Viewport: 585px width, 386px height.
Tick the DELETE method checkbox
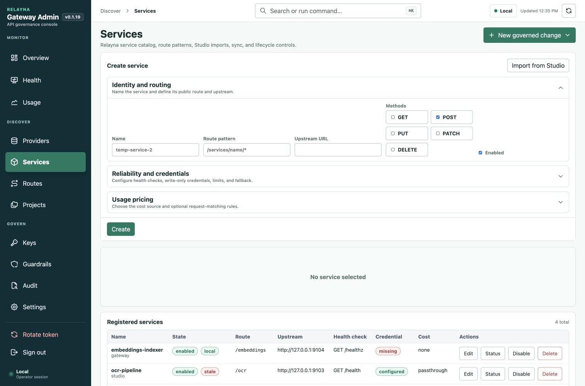(393, 150)
